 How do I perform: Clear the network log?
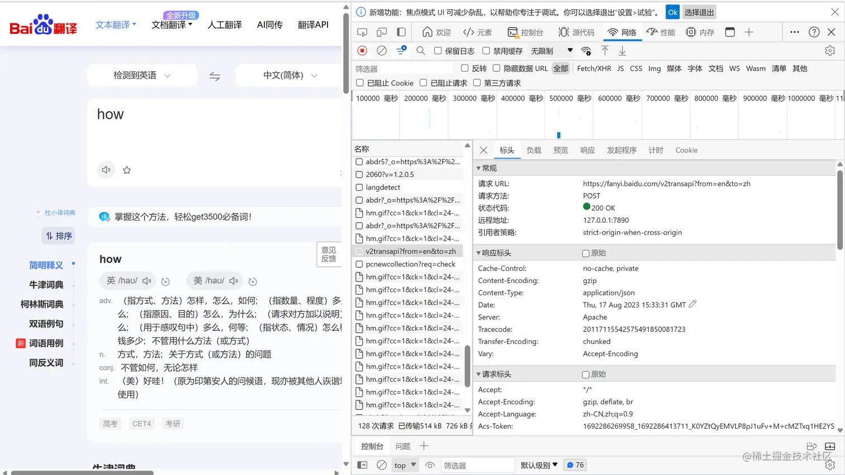(x=382, y=51)
